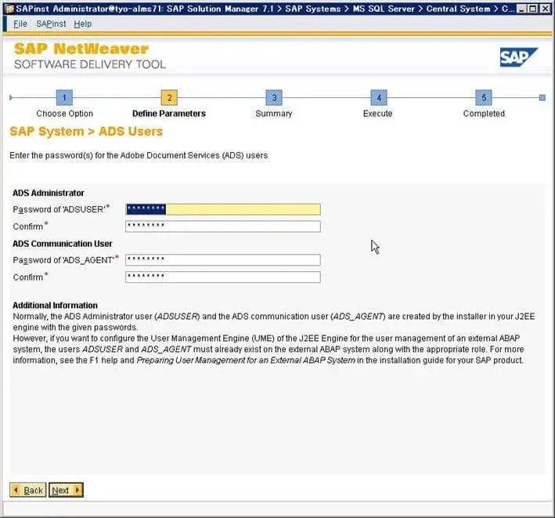Click the 'Completed' step label
Viewport: 555px width, 518px height.
click(484, 114)
